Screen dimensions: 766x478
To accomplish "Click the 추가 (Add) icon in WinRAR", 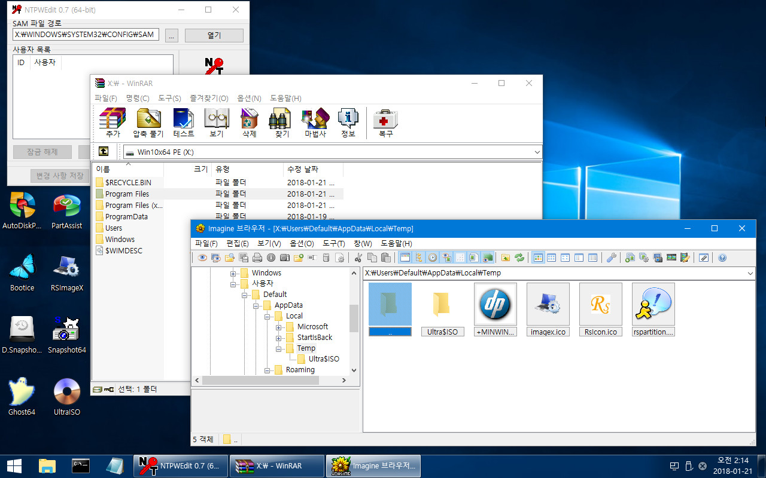I will (113, 122).
